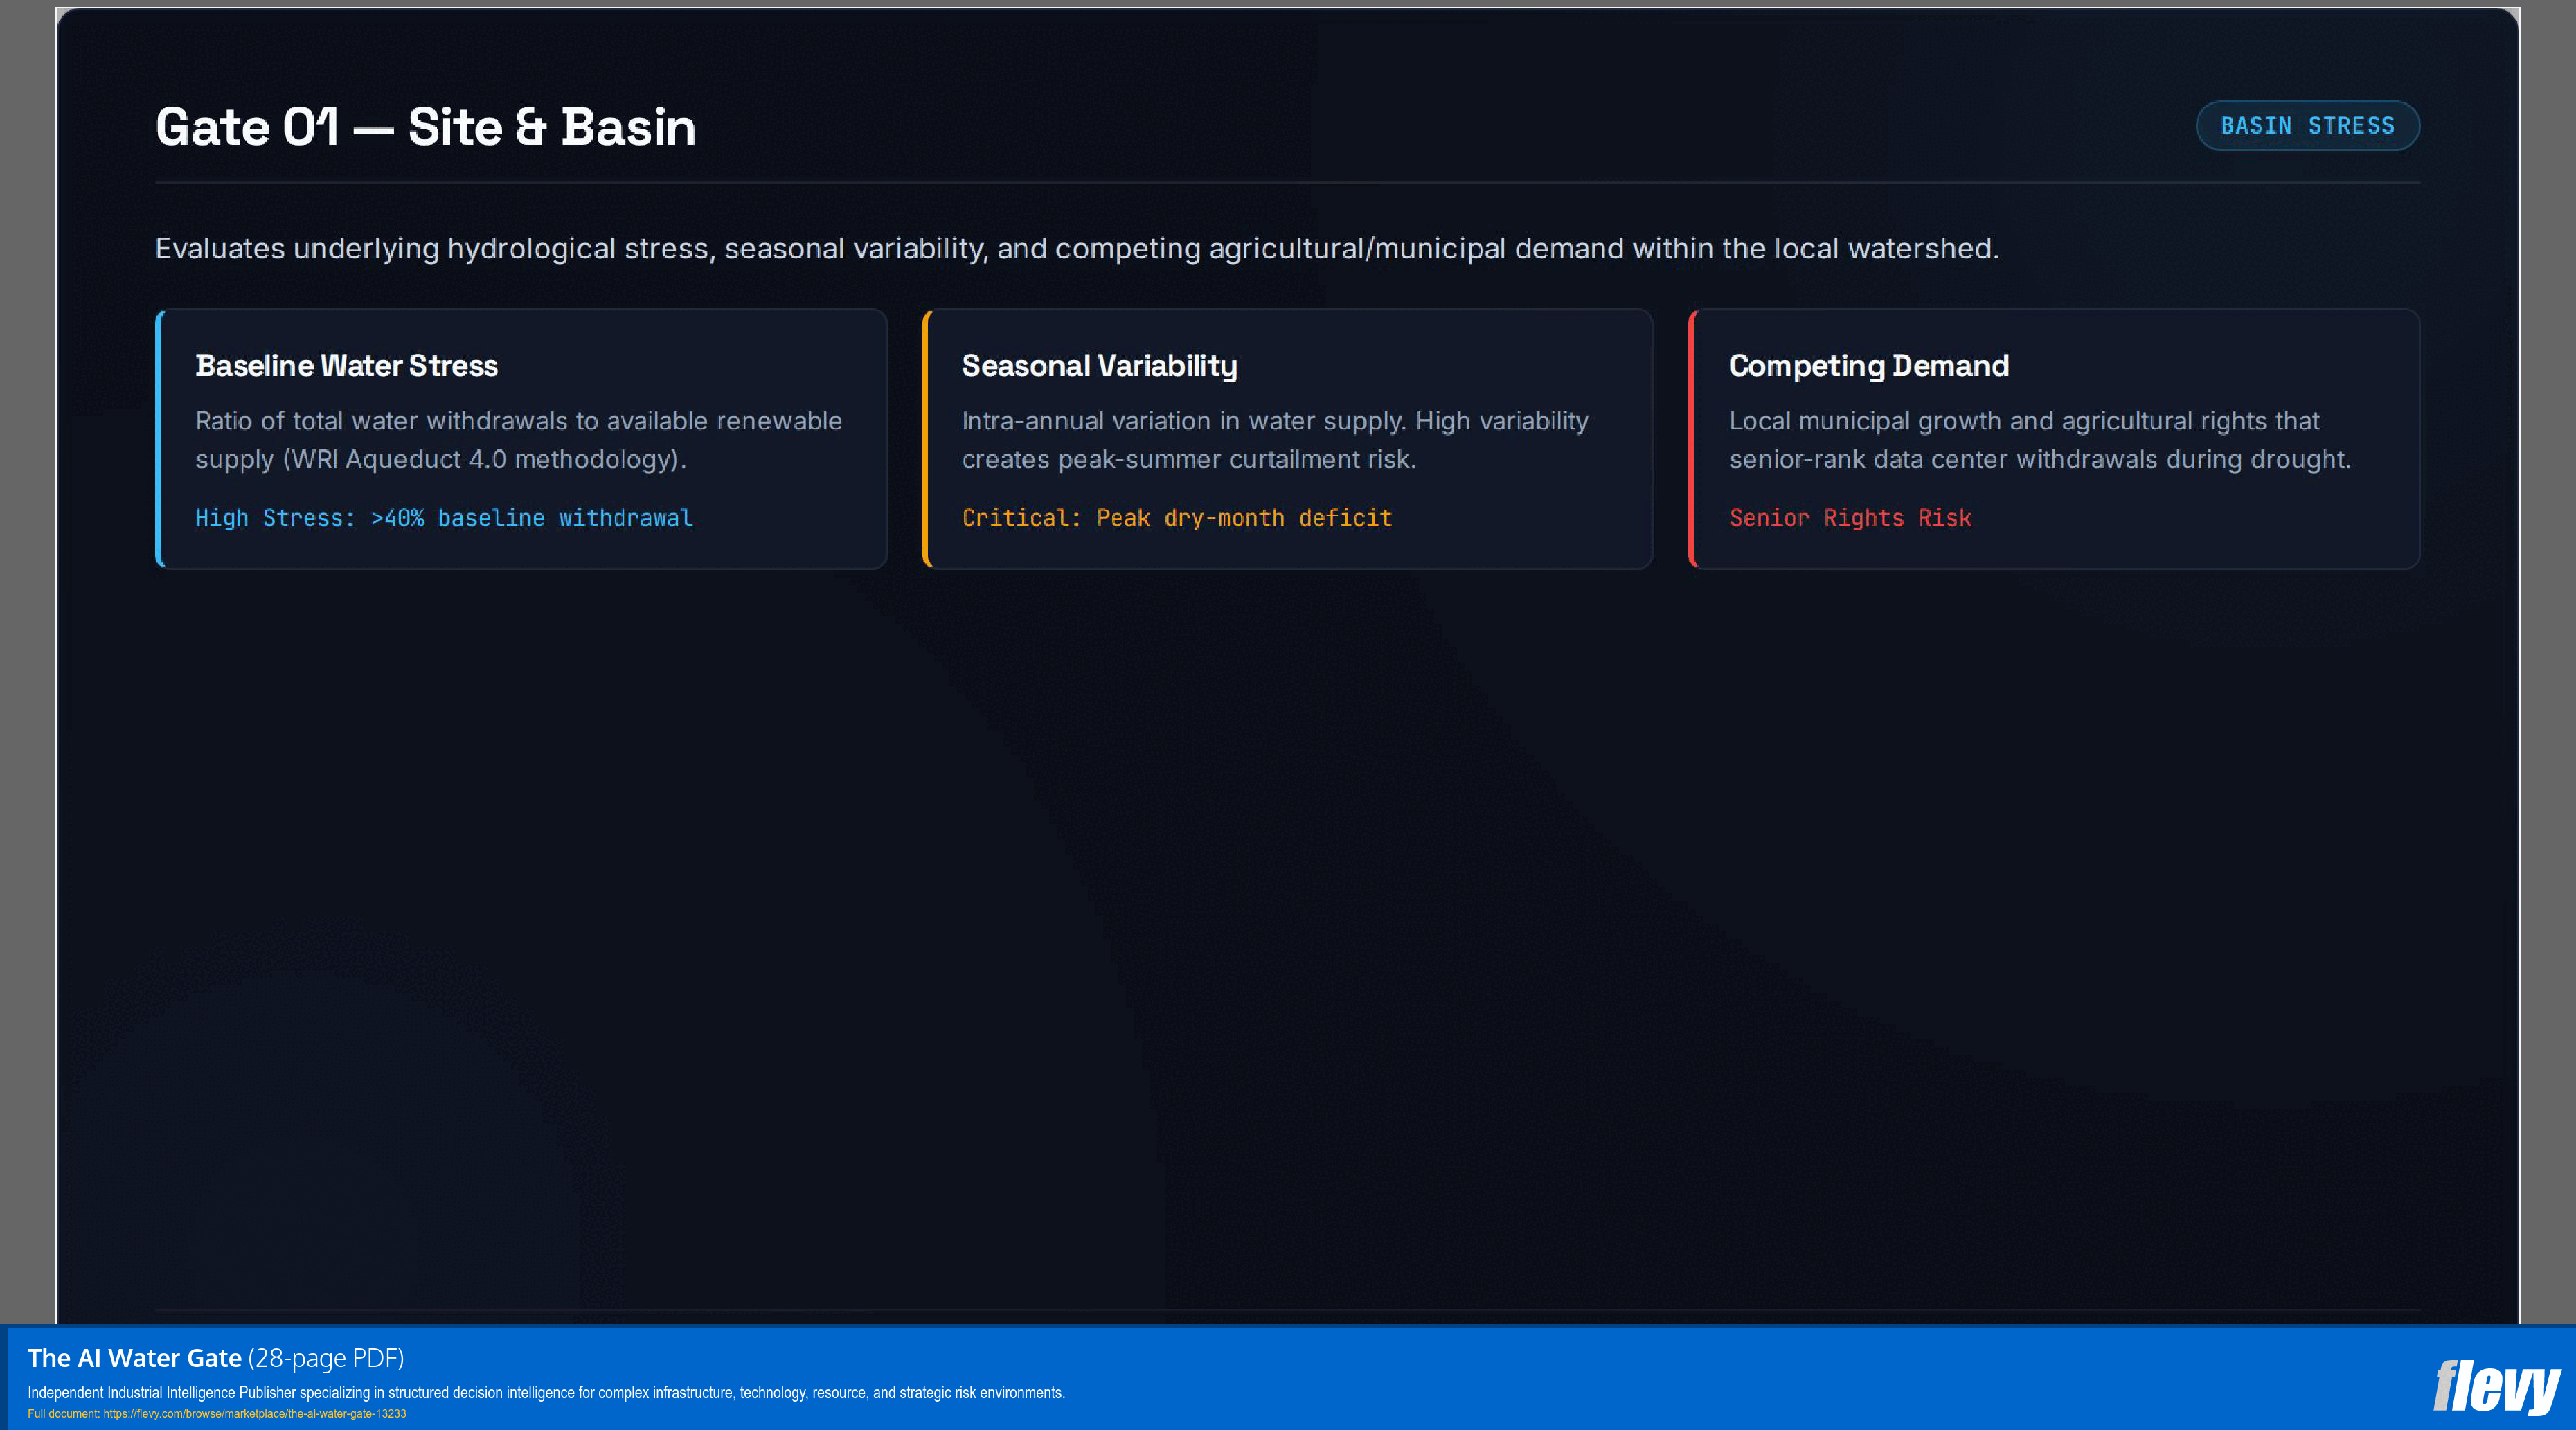Click the 'Gate 01 — Site & Basin' title
The height and width of the screenshot is (1430, 2576).
[426, 127]
